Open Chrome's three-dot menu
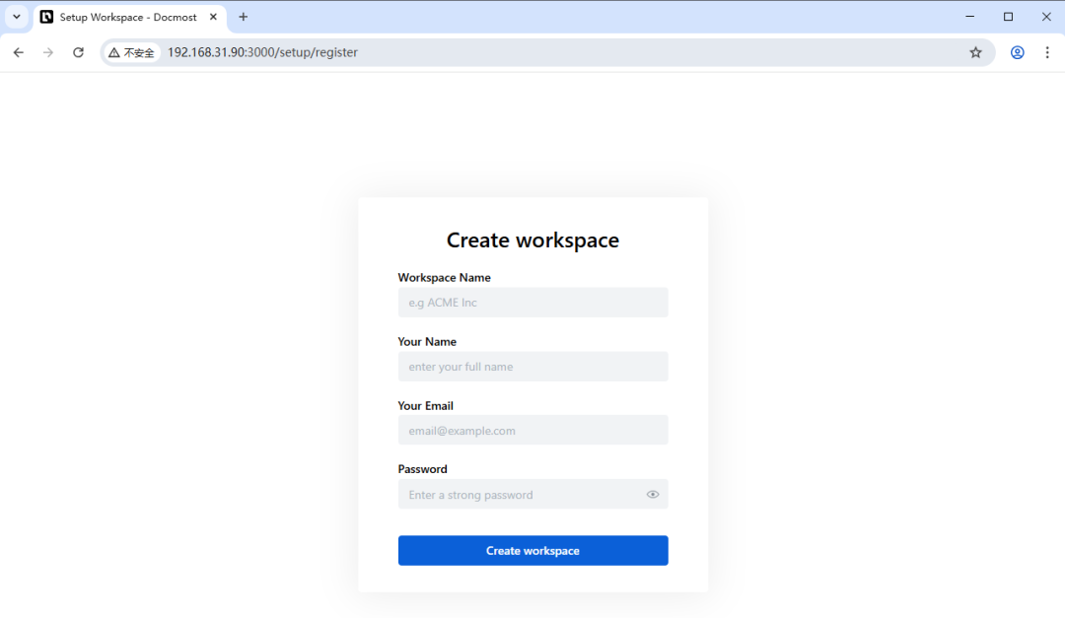1065x618 pixels. tap(1046, 52)
